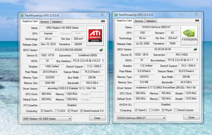
Task: Select Graphics Card tab in NVIDIA window
Action: coord(124,20)
